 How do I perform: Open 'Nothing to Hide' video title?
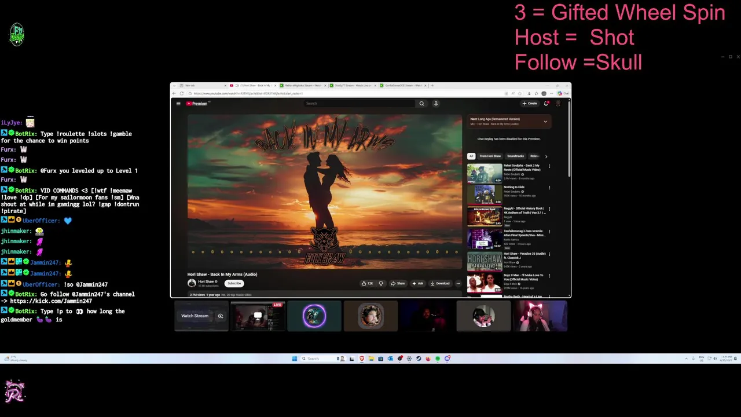[x=514, y=187]
